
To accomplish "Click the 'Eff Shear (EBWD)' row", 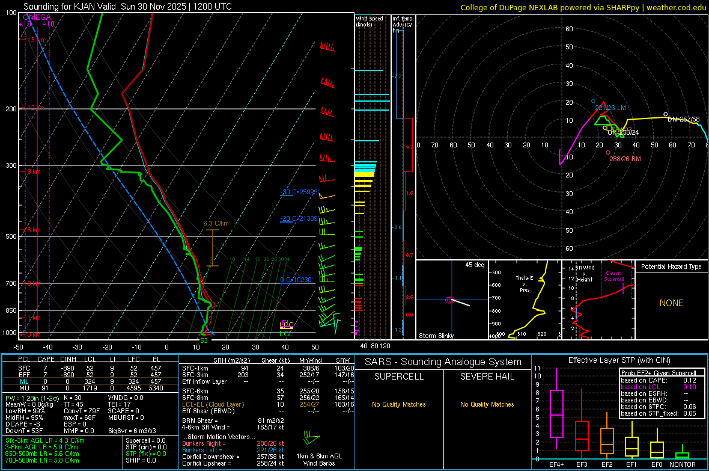I will (x=268, y=411).
